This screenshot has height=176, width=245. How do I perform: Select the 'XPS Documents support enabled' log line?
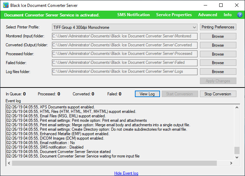[51, 107]
